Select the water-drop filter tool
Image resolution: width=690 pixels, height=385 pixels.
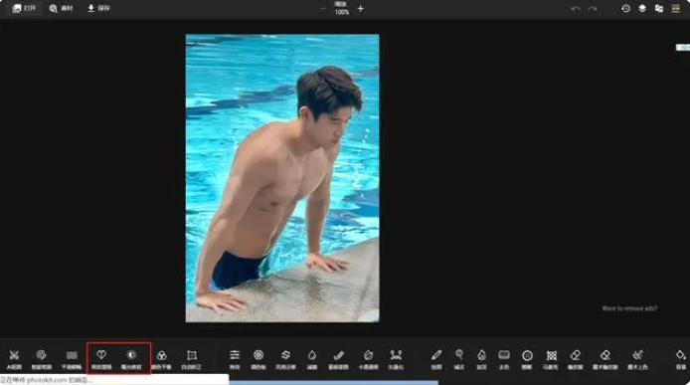click(312, 359)
